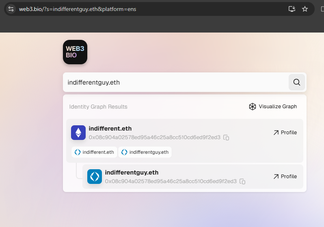The height and width of the screenshot is (227, 324).
Task: Open Profile for indifferent.eth
Action: pyautogui.click(x=285, y=133)
